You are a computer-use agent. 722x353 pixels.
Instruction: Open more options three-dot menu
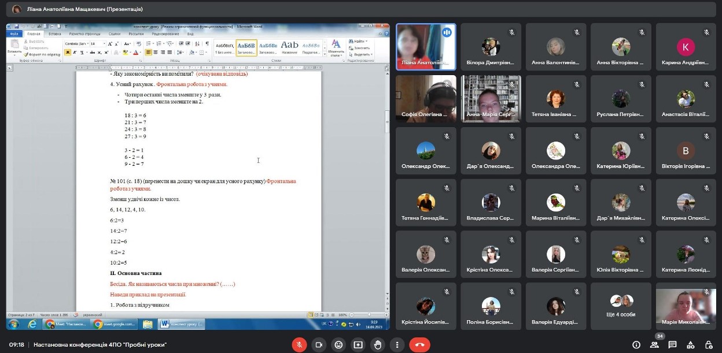[x=397, y=345]
